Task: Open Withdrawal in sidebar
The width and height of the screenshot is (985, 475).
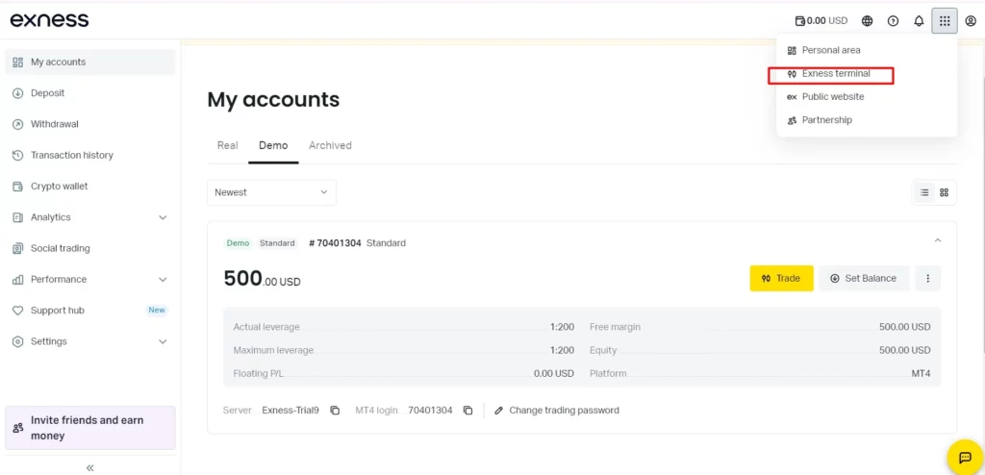Action: click(x=89, y=124)
